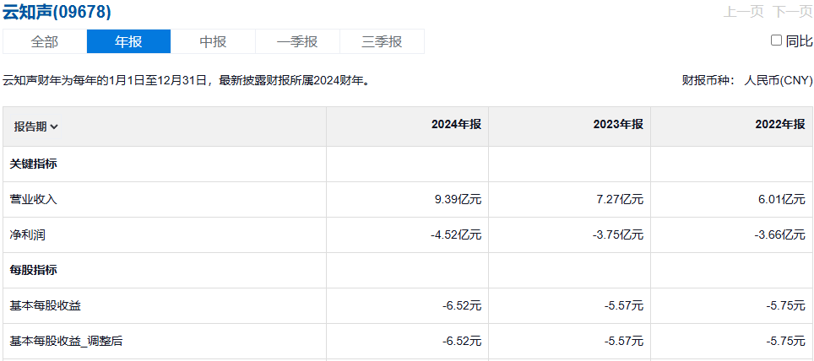The height and width of the screenshot is (361, 814).
Task: Click the 9.39亿元 revenue value
Action: coord(459,200)
